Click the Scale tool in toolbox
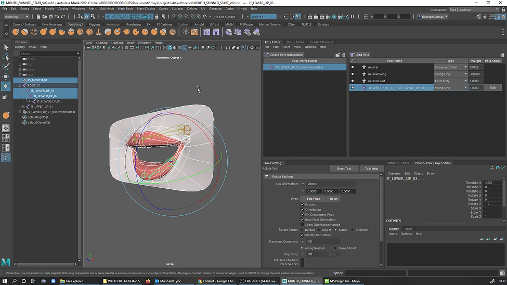The image size is (507, 285). point(6,96)
